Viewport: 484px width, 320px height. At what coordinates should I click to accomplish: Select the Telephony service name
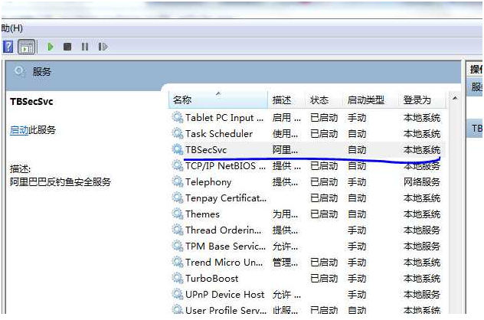click(208, 182)
